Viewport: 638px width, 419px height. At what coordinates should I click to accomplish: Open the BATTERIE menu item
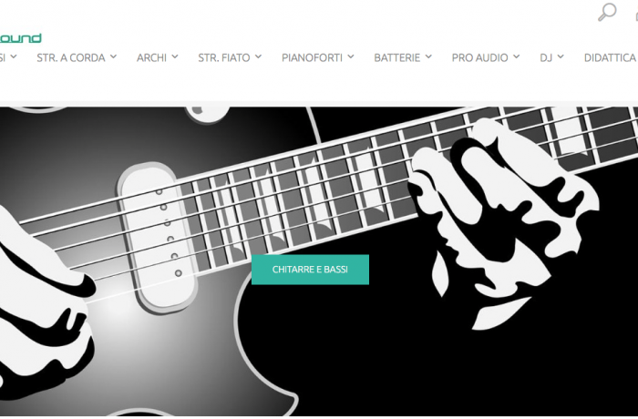coord(397,57)
